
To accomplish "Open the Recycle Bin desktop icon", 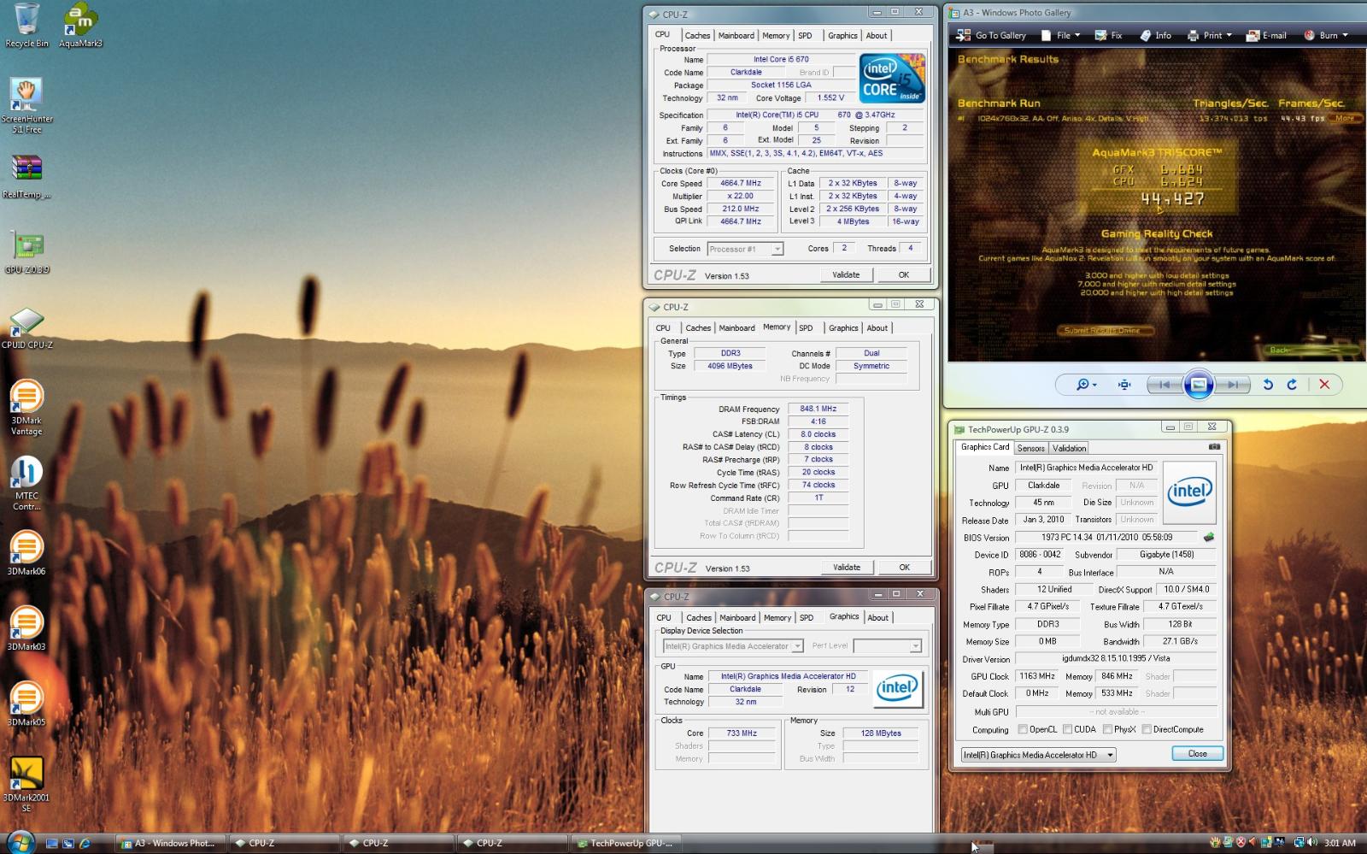I will [x=26, y=26].
